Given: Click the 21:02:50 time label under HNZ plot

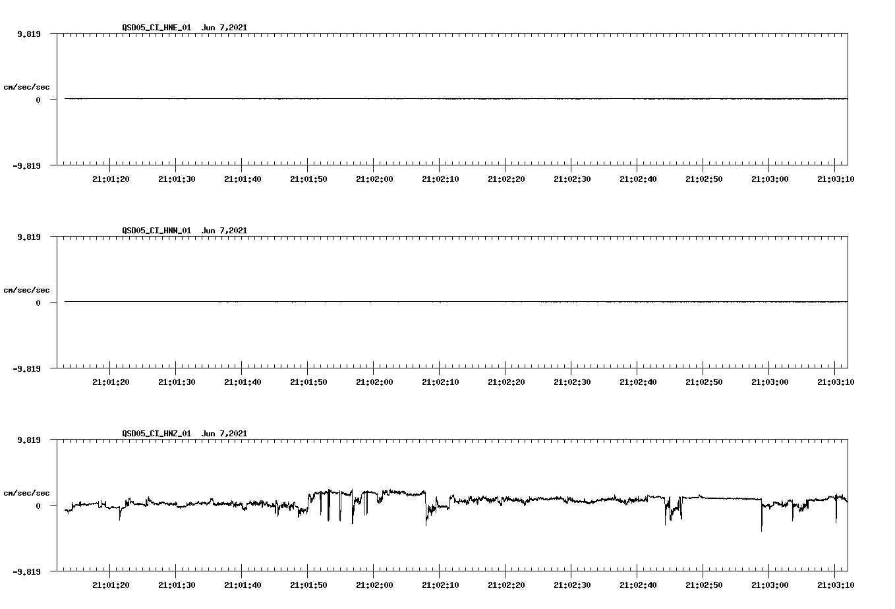Looking at the screenshot, I should (704, 585).
